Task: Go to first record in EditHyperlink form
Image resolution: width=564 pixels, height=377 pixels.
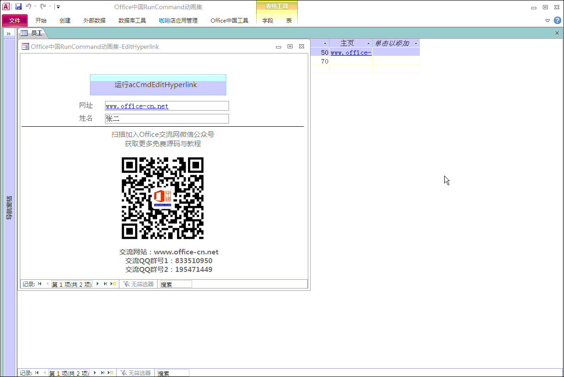Action: [x=40, y=284]
